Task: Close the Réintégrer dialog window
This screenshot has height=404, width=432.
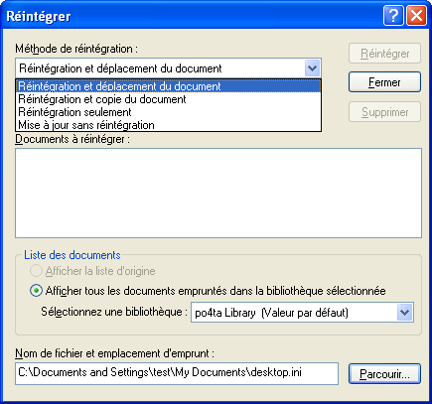Action: coord(416,15)
